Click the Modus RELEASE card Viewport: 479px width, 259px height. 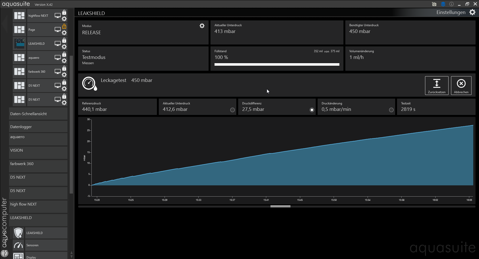pyautogui.click(x=143, y=32)
